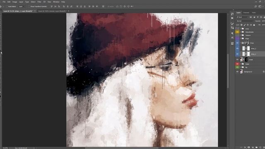This screenshot has width=265, height=149.
Task: Click lock image pixels brush icon
Action: pos(245,25)
